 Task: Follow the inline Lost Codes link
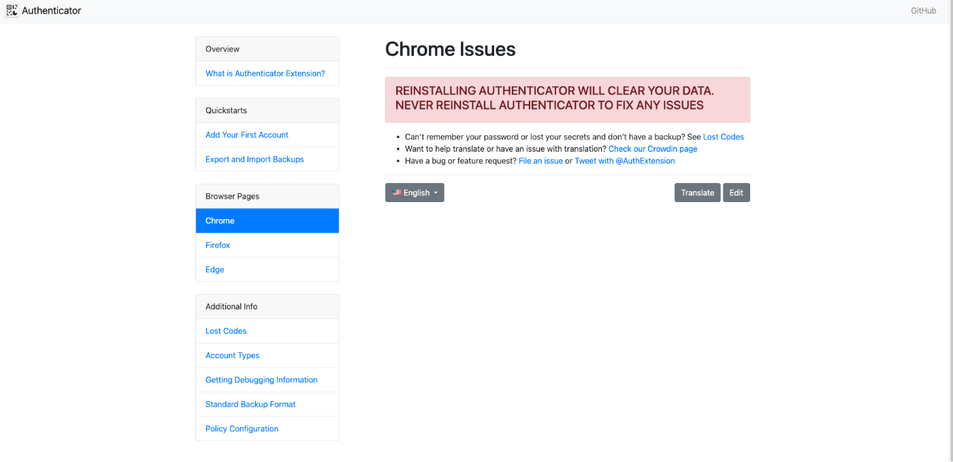[x=723, y=137]
